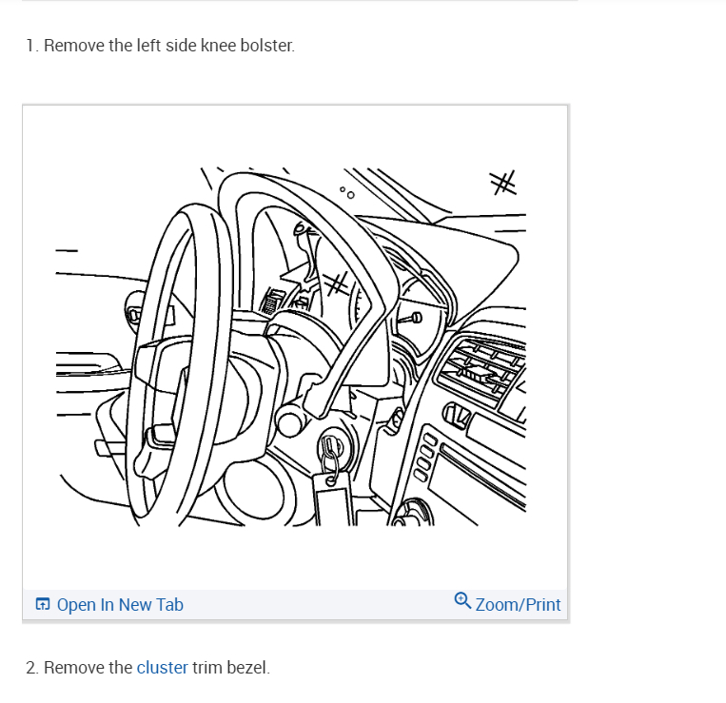Click the emblem button beside the vent
Image resolution: width=726 pixels, height=703 pixels.
coord(458,415)
